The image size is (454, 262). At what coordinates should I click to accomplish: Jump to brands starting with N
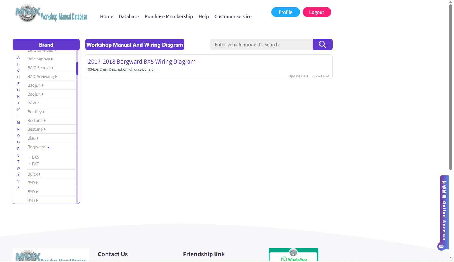coord(18,129)
